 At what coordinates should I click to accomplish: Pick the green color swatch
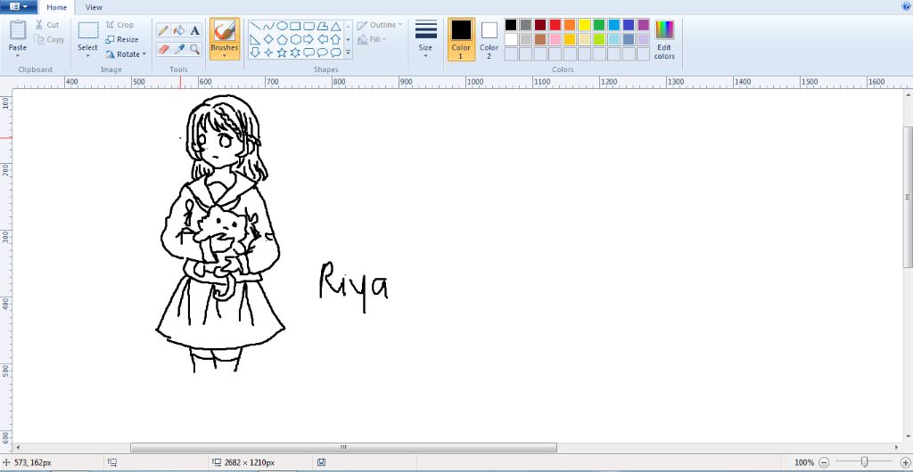[599, 24]
